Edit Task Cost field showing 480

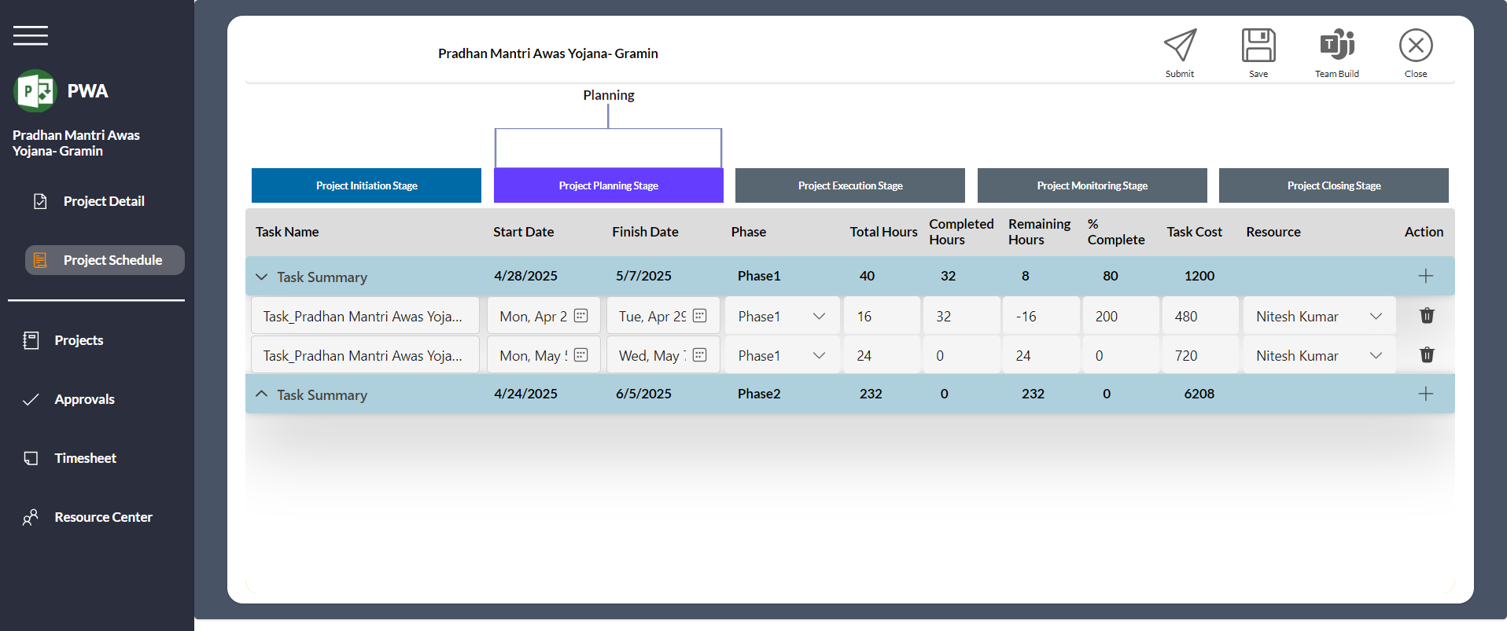pyautogui.click(x=1200, y=316)
